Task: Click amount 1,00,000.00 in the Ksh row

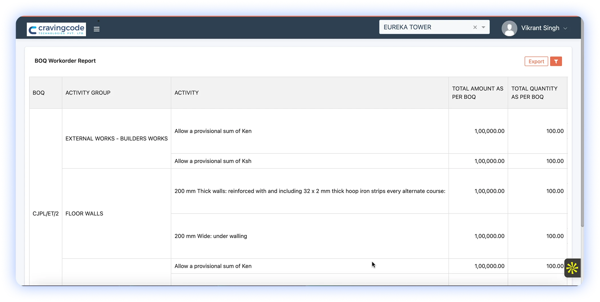Action: (489, 161)
